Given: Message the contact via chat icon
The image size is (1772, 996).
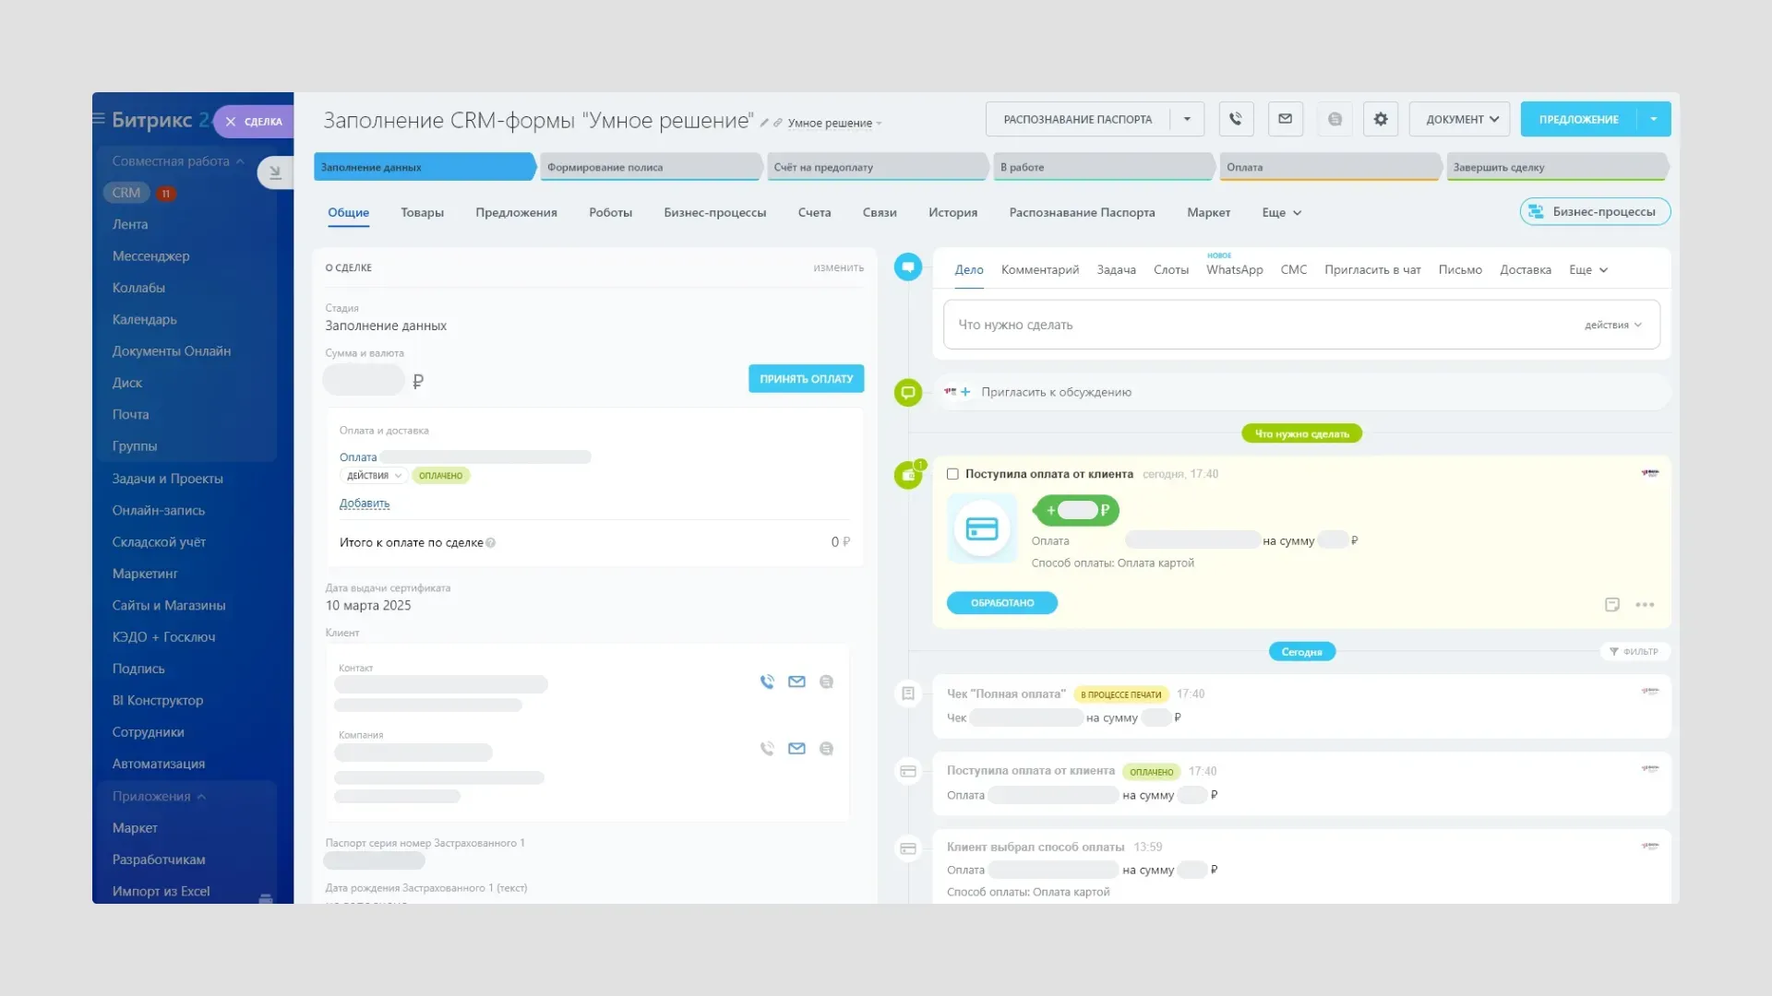Looking at the screenshot, I should coord(826,682).
